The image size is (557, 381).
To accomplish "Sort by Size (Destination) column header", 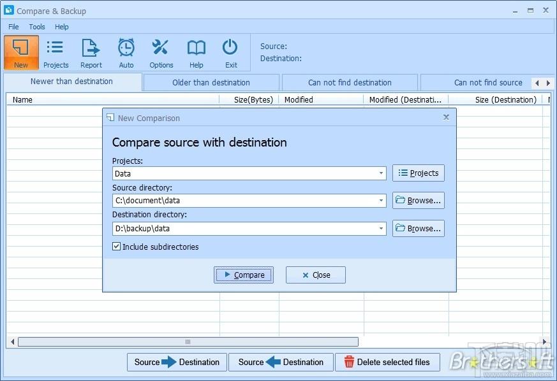I will point(495,99).
